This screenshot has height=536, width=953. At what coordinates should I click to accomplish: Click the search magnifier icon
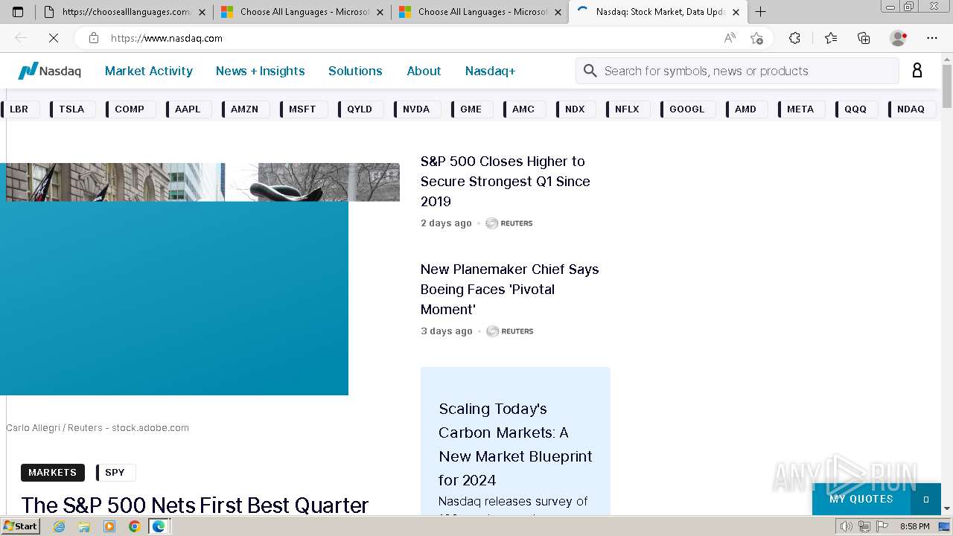[x=590, y=71]
